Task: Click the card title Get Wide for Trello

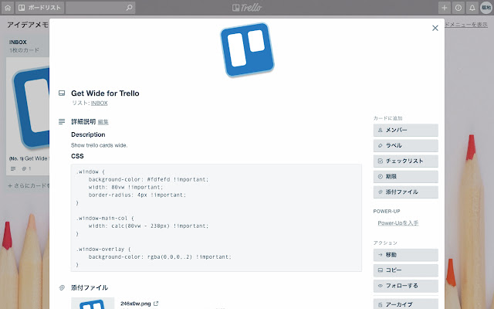Action: pyautogui.click(x=105, y=93)
